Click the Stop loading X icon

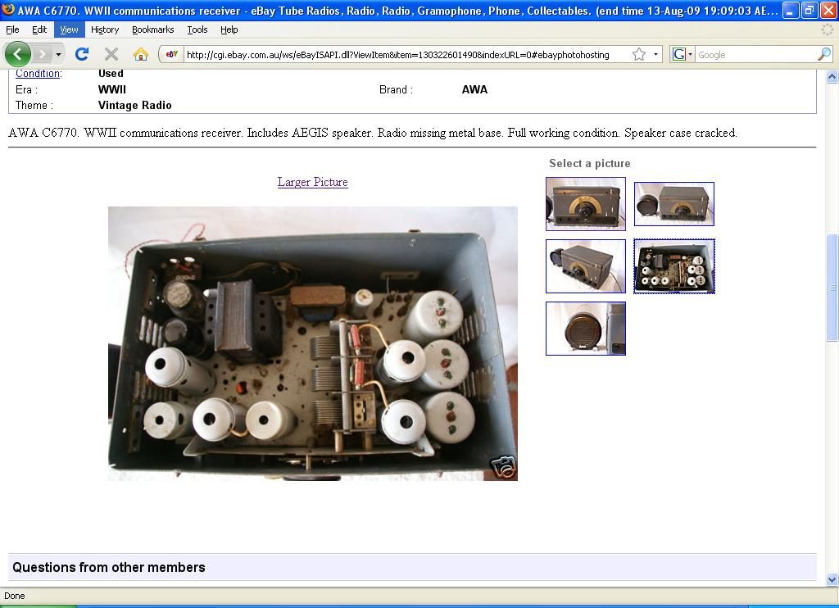pyautogui.click(x=111, y=54)
